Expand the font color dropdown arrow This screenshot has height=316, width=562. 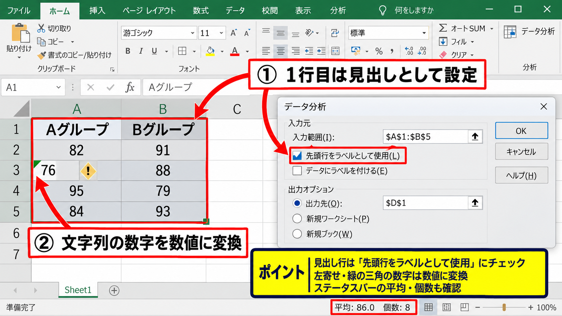247,51
